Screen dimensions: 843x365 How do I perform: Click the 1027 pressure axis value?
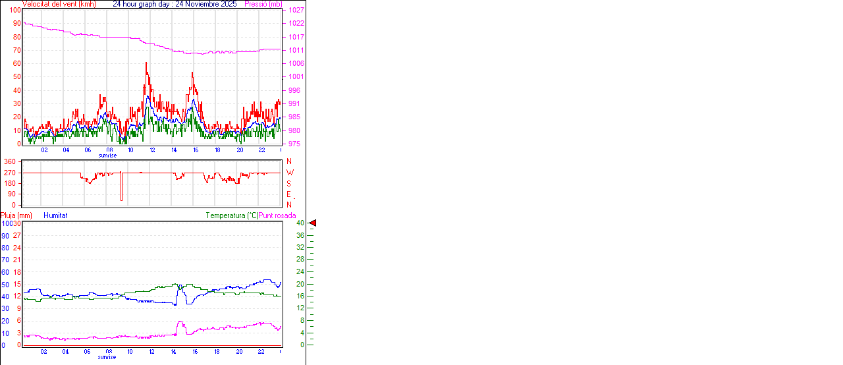(x=296, y=11)
